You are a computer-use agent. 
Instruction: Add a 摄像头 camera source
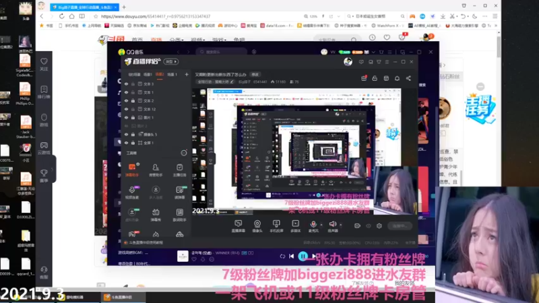tap(257, 226)
